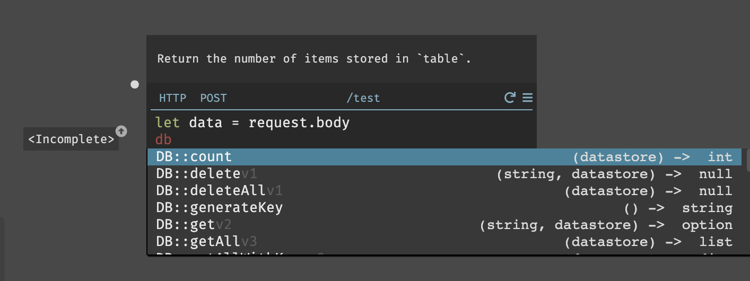This screenshot has height=281, width=750.
Task: Click the <Incomplete> result label
Action: point(71,139)
